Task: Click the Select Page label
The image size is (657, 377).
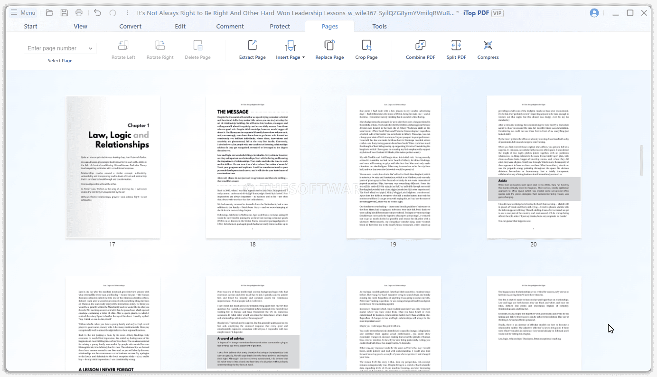Action: (x=60, y=61)
